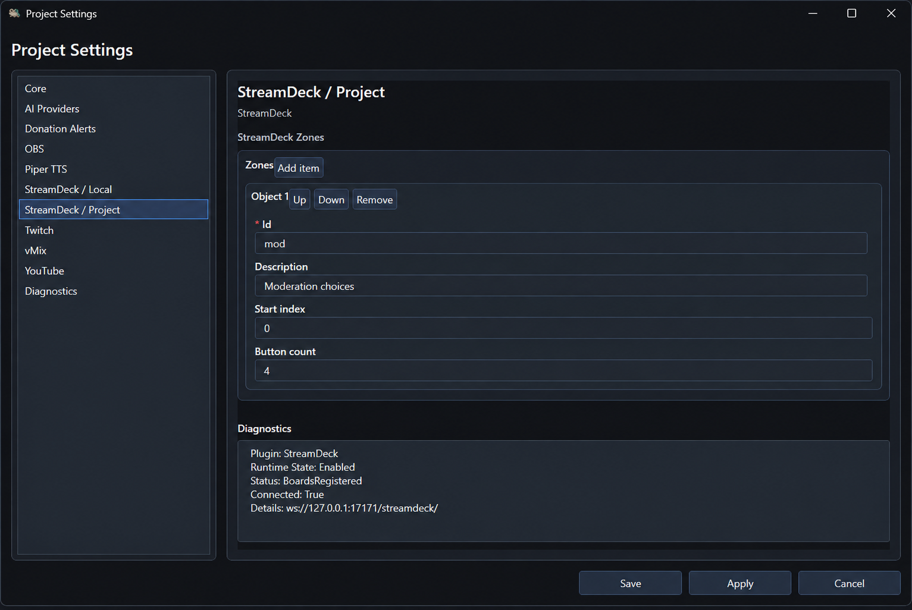Click the Diagnostics section heading in content pane
Viewport: 912px width, 610px height.
click(265, 429)
